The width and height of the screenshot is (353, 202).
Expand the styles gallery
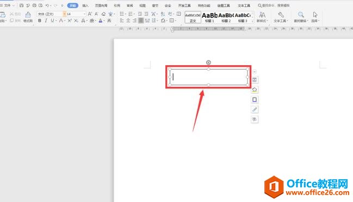click(252, 21)
